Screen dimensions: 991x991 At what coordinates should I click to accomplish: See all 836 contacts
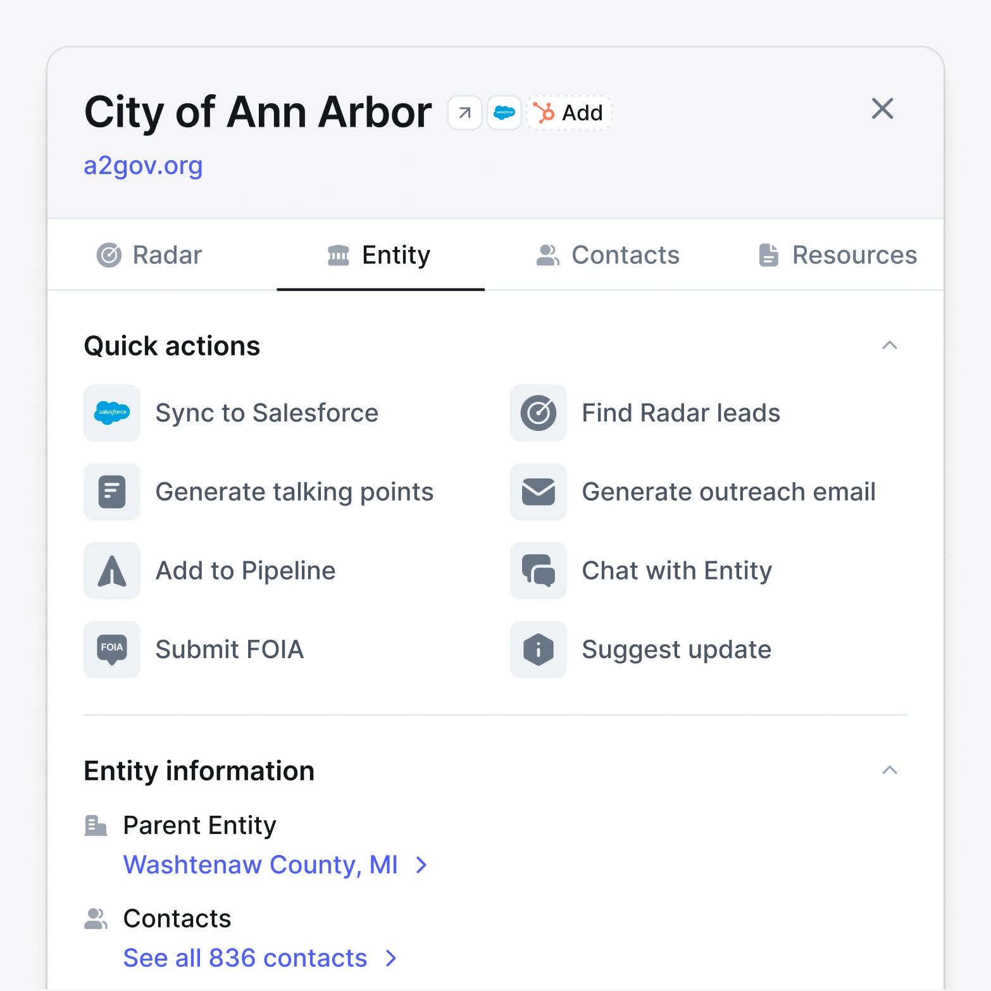(245, 957)
